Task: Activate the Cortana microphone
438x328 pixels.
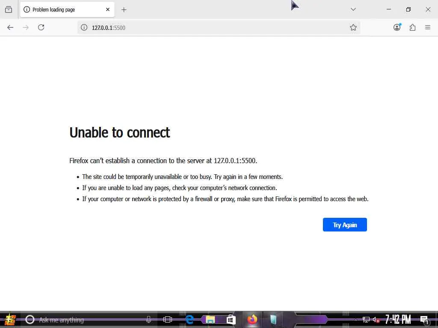Action: 148,319
